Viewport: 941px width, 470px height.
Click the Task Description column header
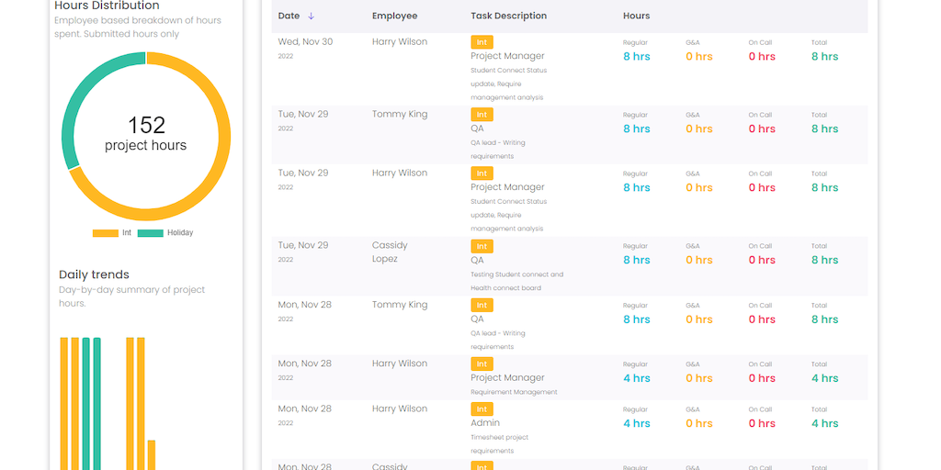coord(508,16)
